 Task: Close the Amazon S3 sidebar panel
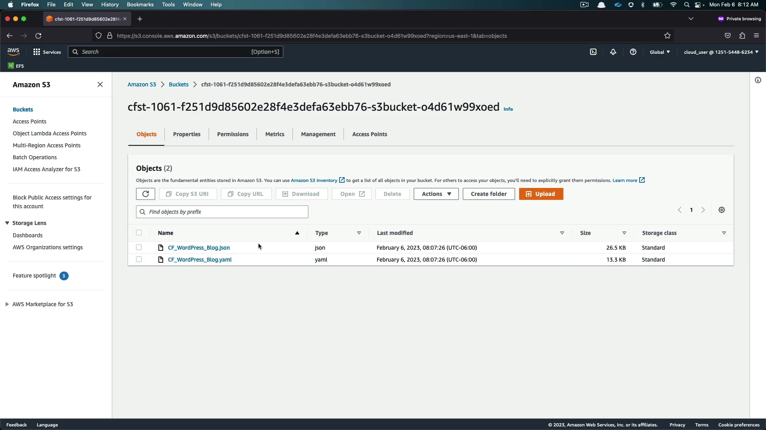(x=100, y=84)
